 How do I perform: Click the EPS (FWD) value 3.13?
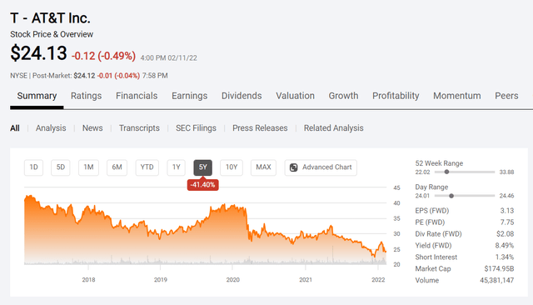point(507,211)
